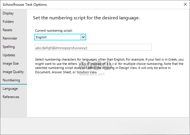The width and height of the screenshot is (190, 135).
Task: Expand the numbering script dropdown arrow
Action: tap(83, 37)
